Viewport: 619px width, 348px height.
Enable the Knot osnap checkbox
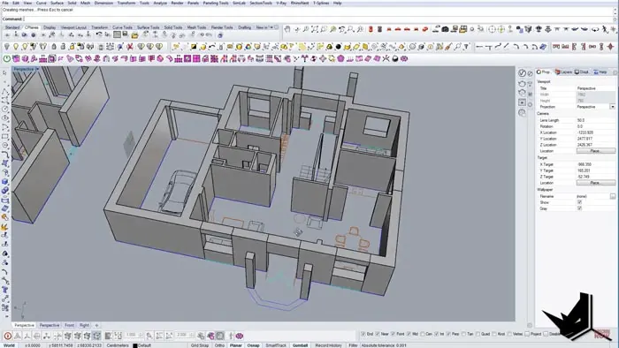494,334
